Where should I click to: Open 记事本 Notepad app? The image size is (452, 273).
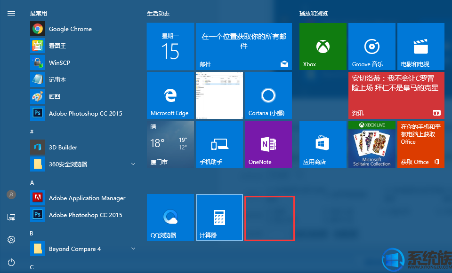click(x=84, y=80)
